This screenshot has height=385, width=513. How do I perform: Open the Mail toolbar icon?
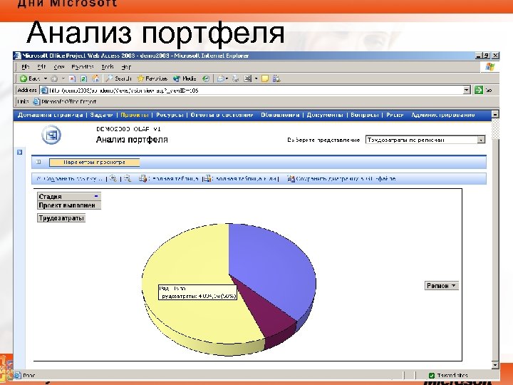221,78
